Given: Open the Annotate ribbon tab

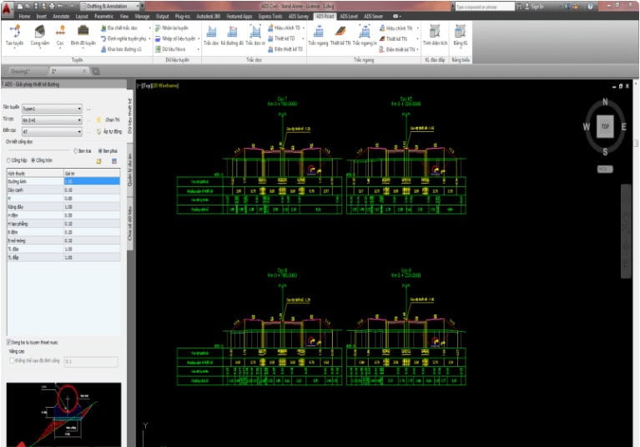Looking at the screenshot, I should [61, 16].
